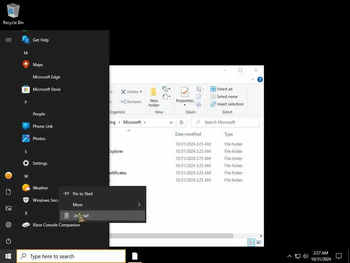Expand the More submenu
Viewport: 350px width, 263px height.
[103, 205]
